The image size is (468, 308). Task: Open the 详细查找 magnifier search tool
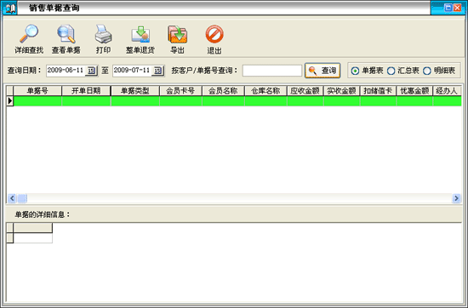[29, 34]
